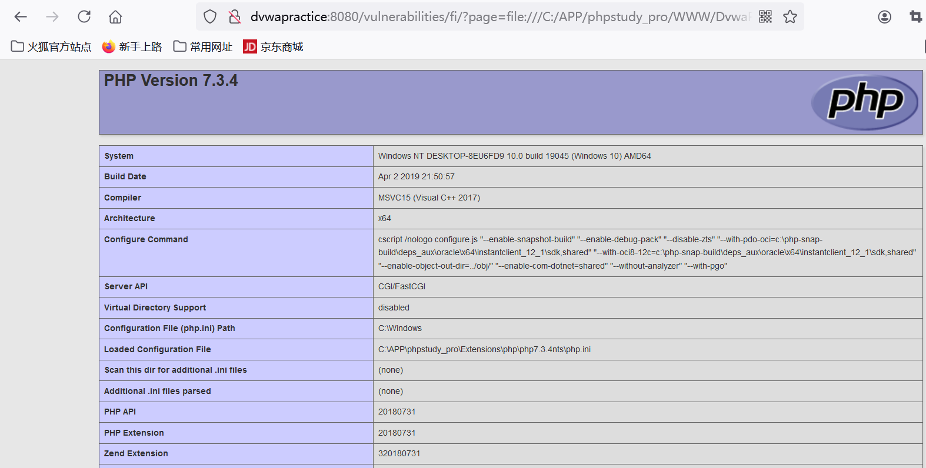This screenshot has width=926, height=468.
Task: Select the Architecture label
Action: click(129, 218)
